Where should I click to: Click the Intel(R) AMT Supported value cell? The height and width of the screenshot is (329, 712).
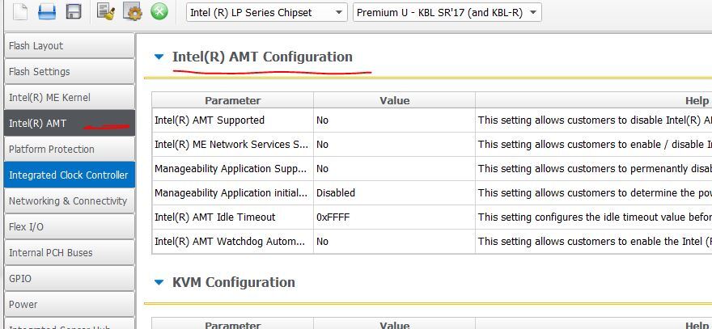point(393,120)
